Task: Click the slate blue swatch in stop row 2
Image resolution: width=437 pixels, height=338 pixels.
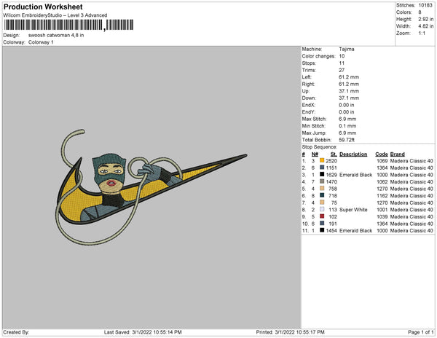Action: tap(322, 168)
